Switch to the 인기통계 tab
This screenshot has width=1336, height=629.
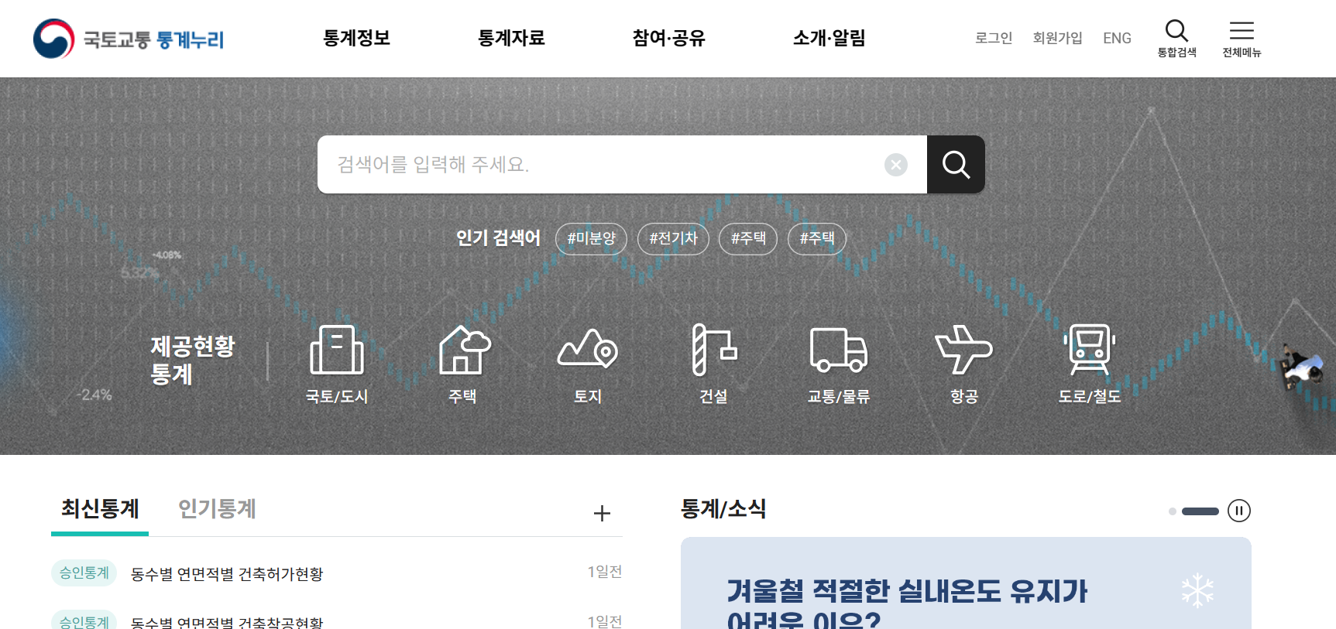coord(217,509)
